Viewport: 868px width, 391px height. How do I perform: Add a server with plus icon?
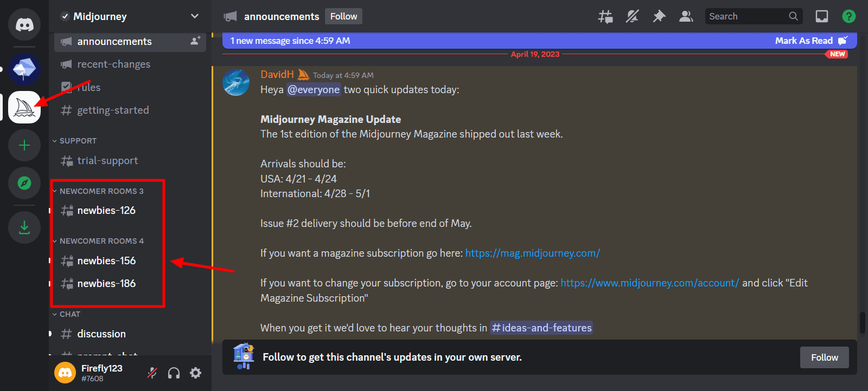[x=24, y=145]
